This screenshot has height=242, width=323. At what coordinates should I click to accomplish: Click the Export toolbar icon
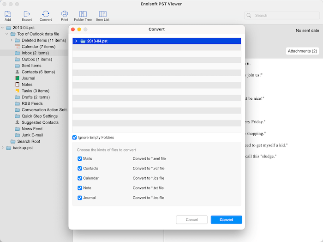27,14
